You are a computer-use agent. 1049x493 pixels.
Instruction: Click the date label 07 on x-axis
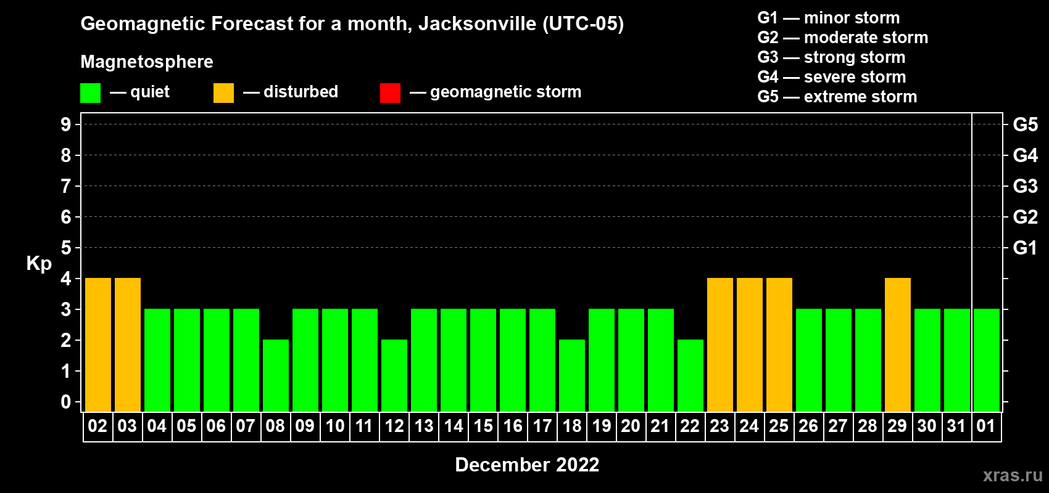click(x=246, y=426)
